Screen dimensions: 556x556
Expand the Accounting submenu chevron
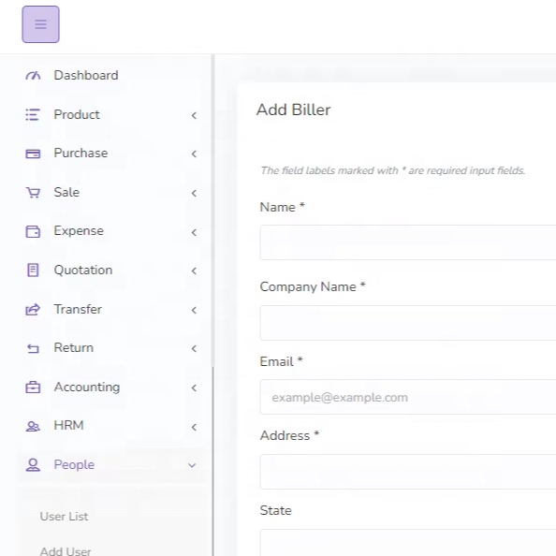194,388
